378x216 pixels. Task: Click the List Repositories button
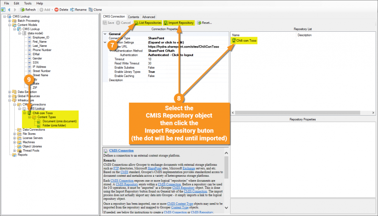148,23
